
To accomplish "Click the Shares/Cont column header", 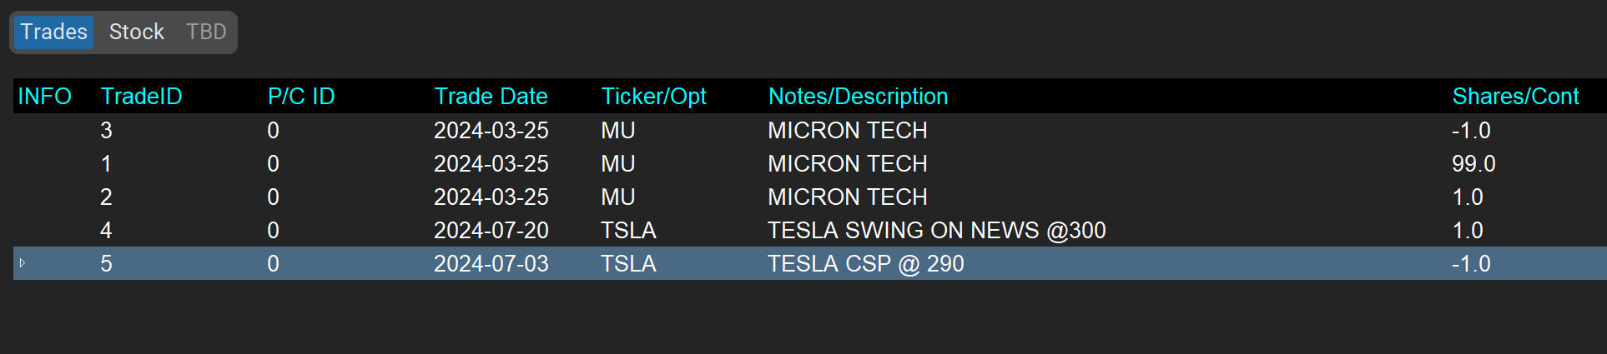I will [x=1515, y=97].
